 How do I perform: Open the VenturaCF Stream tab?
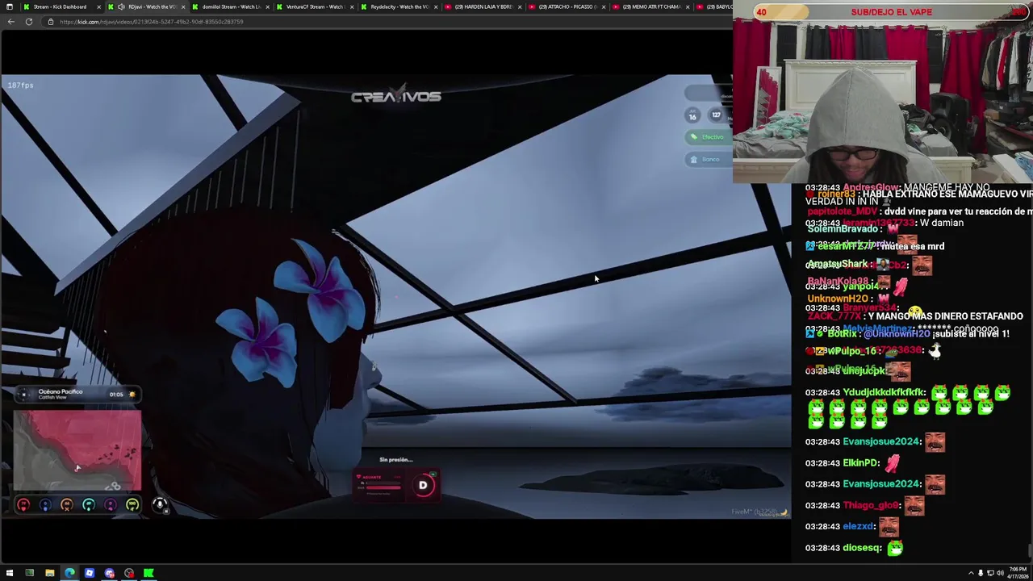(x=315, y=6)
